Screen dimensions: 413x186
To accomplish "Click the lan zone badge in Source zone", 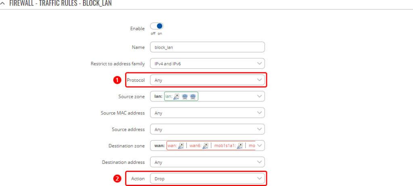I will point(181,96).
